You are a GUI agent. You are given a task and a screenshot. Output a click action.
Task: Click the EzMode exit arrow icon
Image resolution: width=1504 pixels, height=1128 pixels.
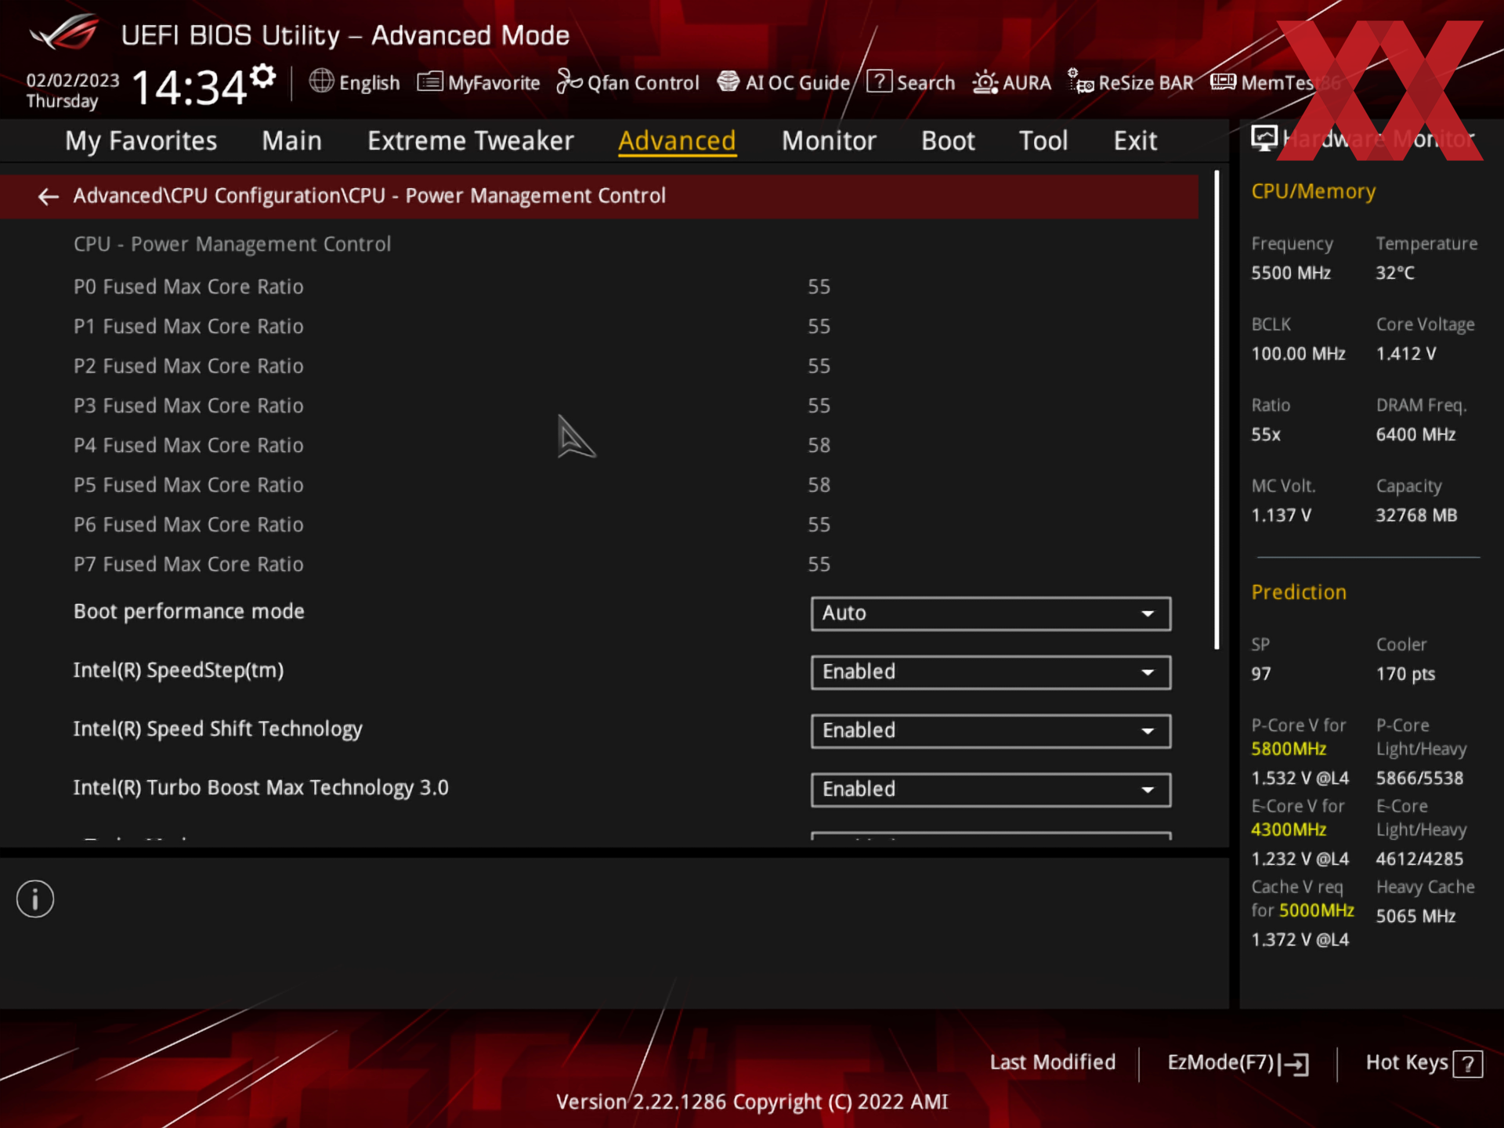(1294, 1064)
